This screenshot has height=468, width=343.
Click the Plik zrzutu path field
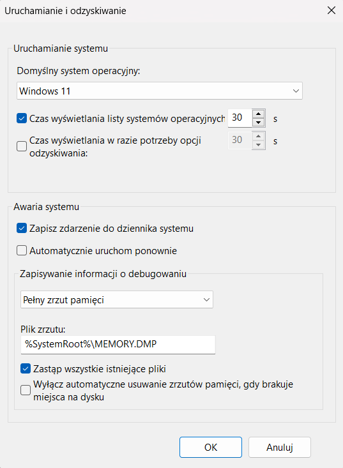pyautogui.click(x=118, y=344)
